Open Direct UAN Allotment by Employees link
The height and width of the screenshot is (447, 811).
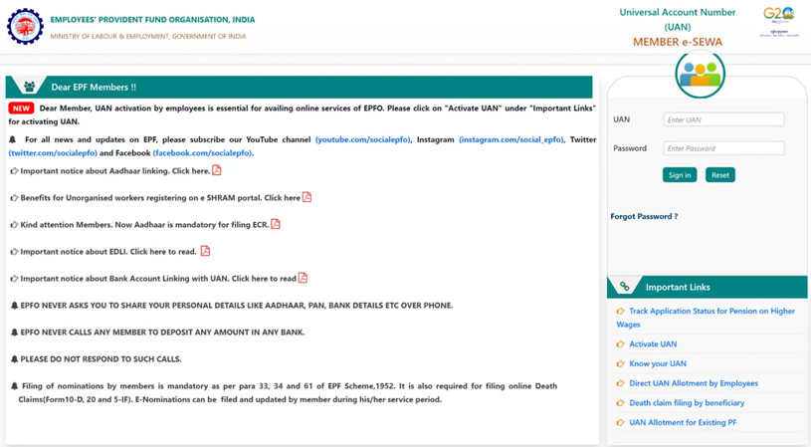(x=694, y=383)
